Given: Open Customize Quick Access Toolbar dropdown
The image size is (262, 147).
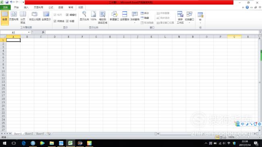Looking at the screenshot, I should point(23,2).
